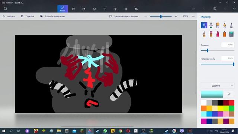The width and height of the screenshot is (238, 134).
Task: Zoom in with the plus button
Action: (x=176, y=16)
